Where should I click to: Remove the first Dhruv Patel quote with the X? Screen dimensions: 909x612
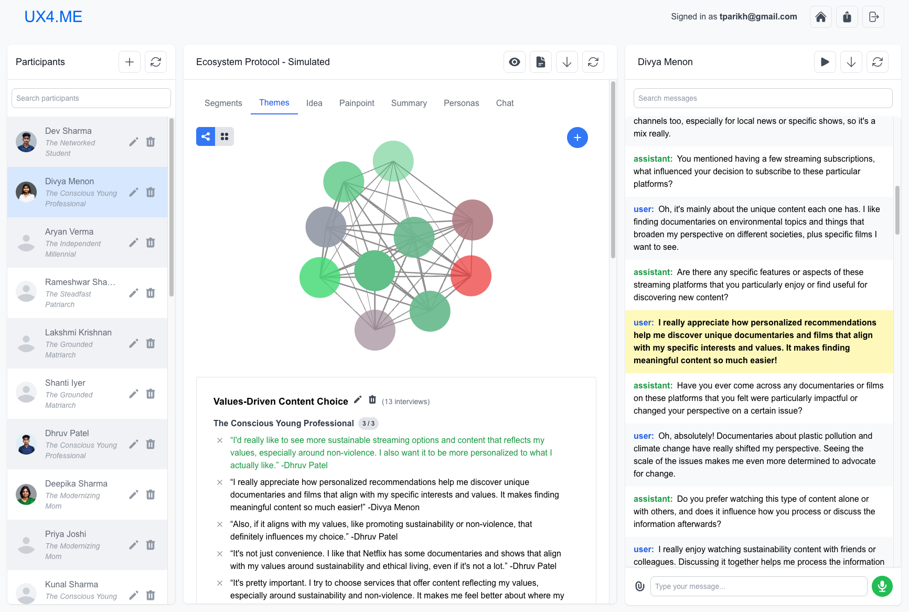click(219, 440)
